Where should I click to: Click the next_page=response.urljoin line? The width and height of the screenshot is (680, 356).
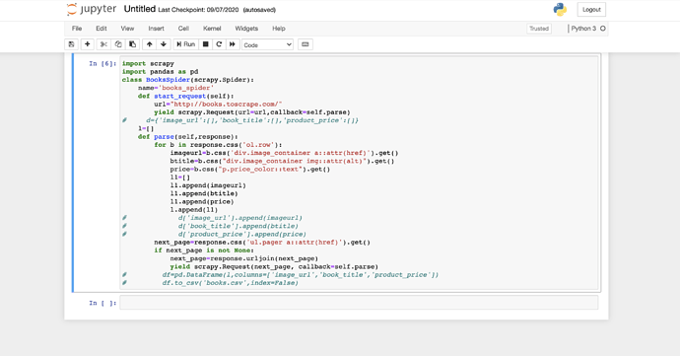point(243,258)
